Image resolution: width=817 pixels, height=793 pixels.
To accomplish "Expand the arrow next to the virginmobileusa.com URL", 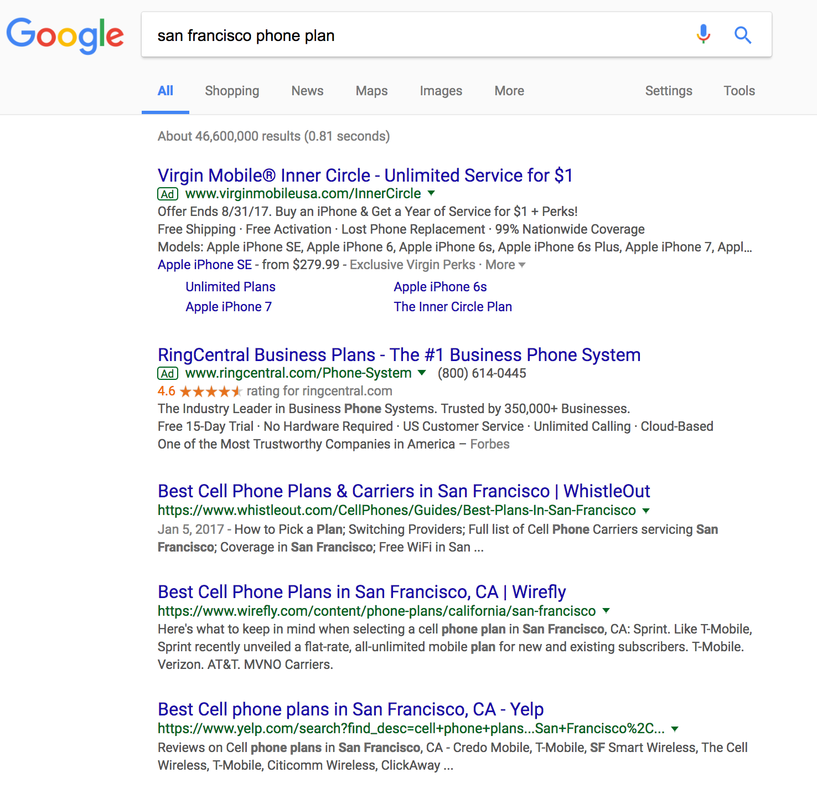I will [x=432, y=193].
